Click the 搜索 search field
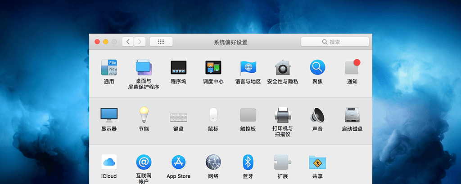The image size is (461, 184). click(x=335, y=42)
